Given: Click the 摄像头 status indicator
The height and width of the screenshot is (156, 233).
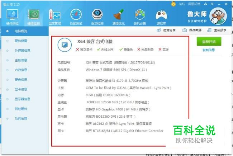Looking at the screenshot, I should point(126,49).
